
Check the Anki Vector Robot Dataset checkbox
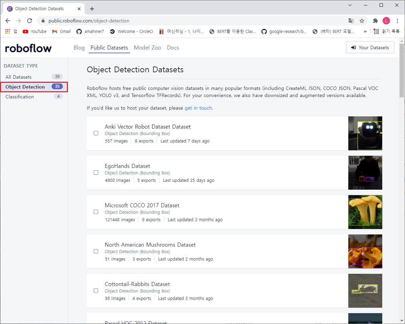coord(96,133)
